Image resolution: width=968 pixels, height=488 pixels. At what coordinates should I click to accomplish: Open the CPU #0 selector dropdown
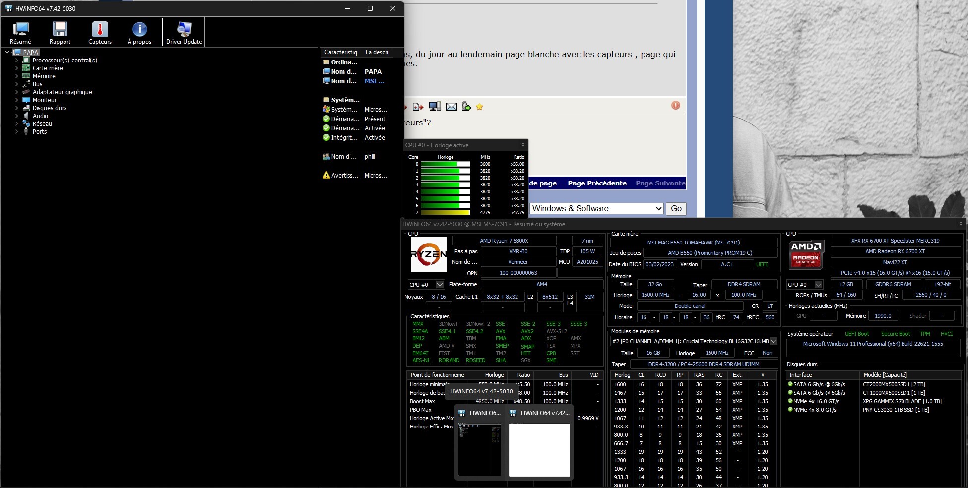point(426,285)
